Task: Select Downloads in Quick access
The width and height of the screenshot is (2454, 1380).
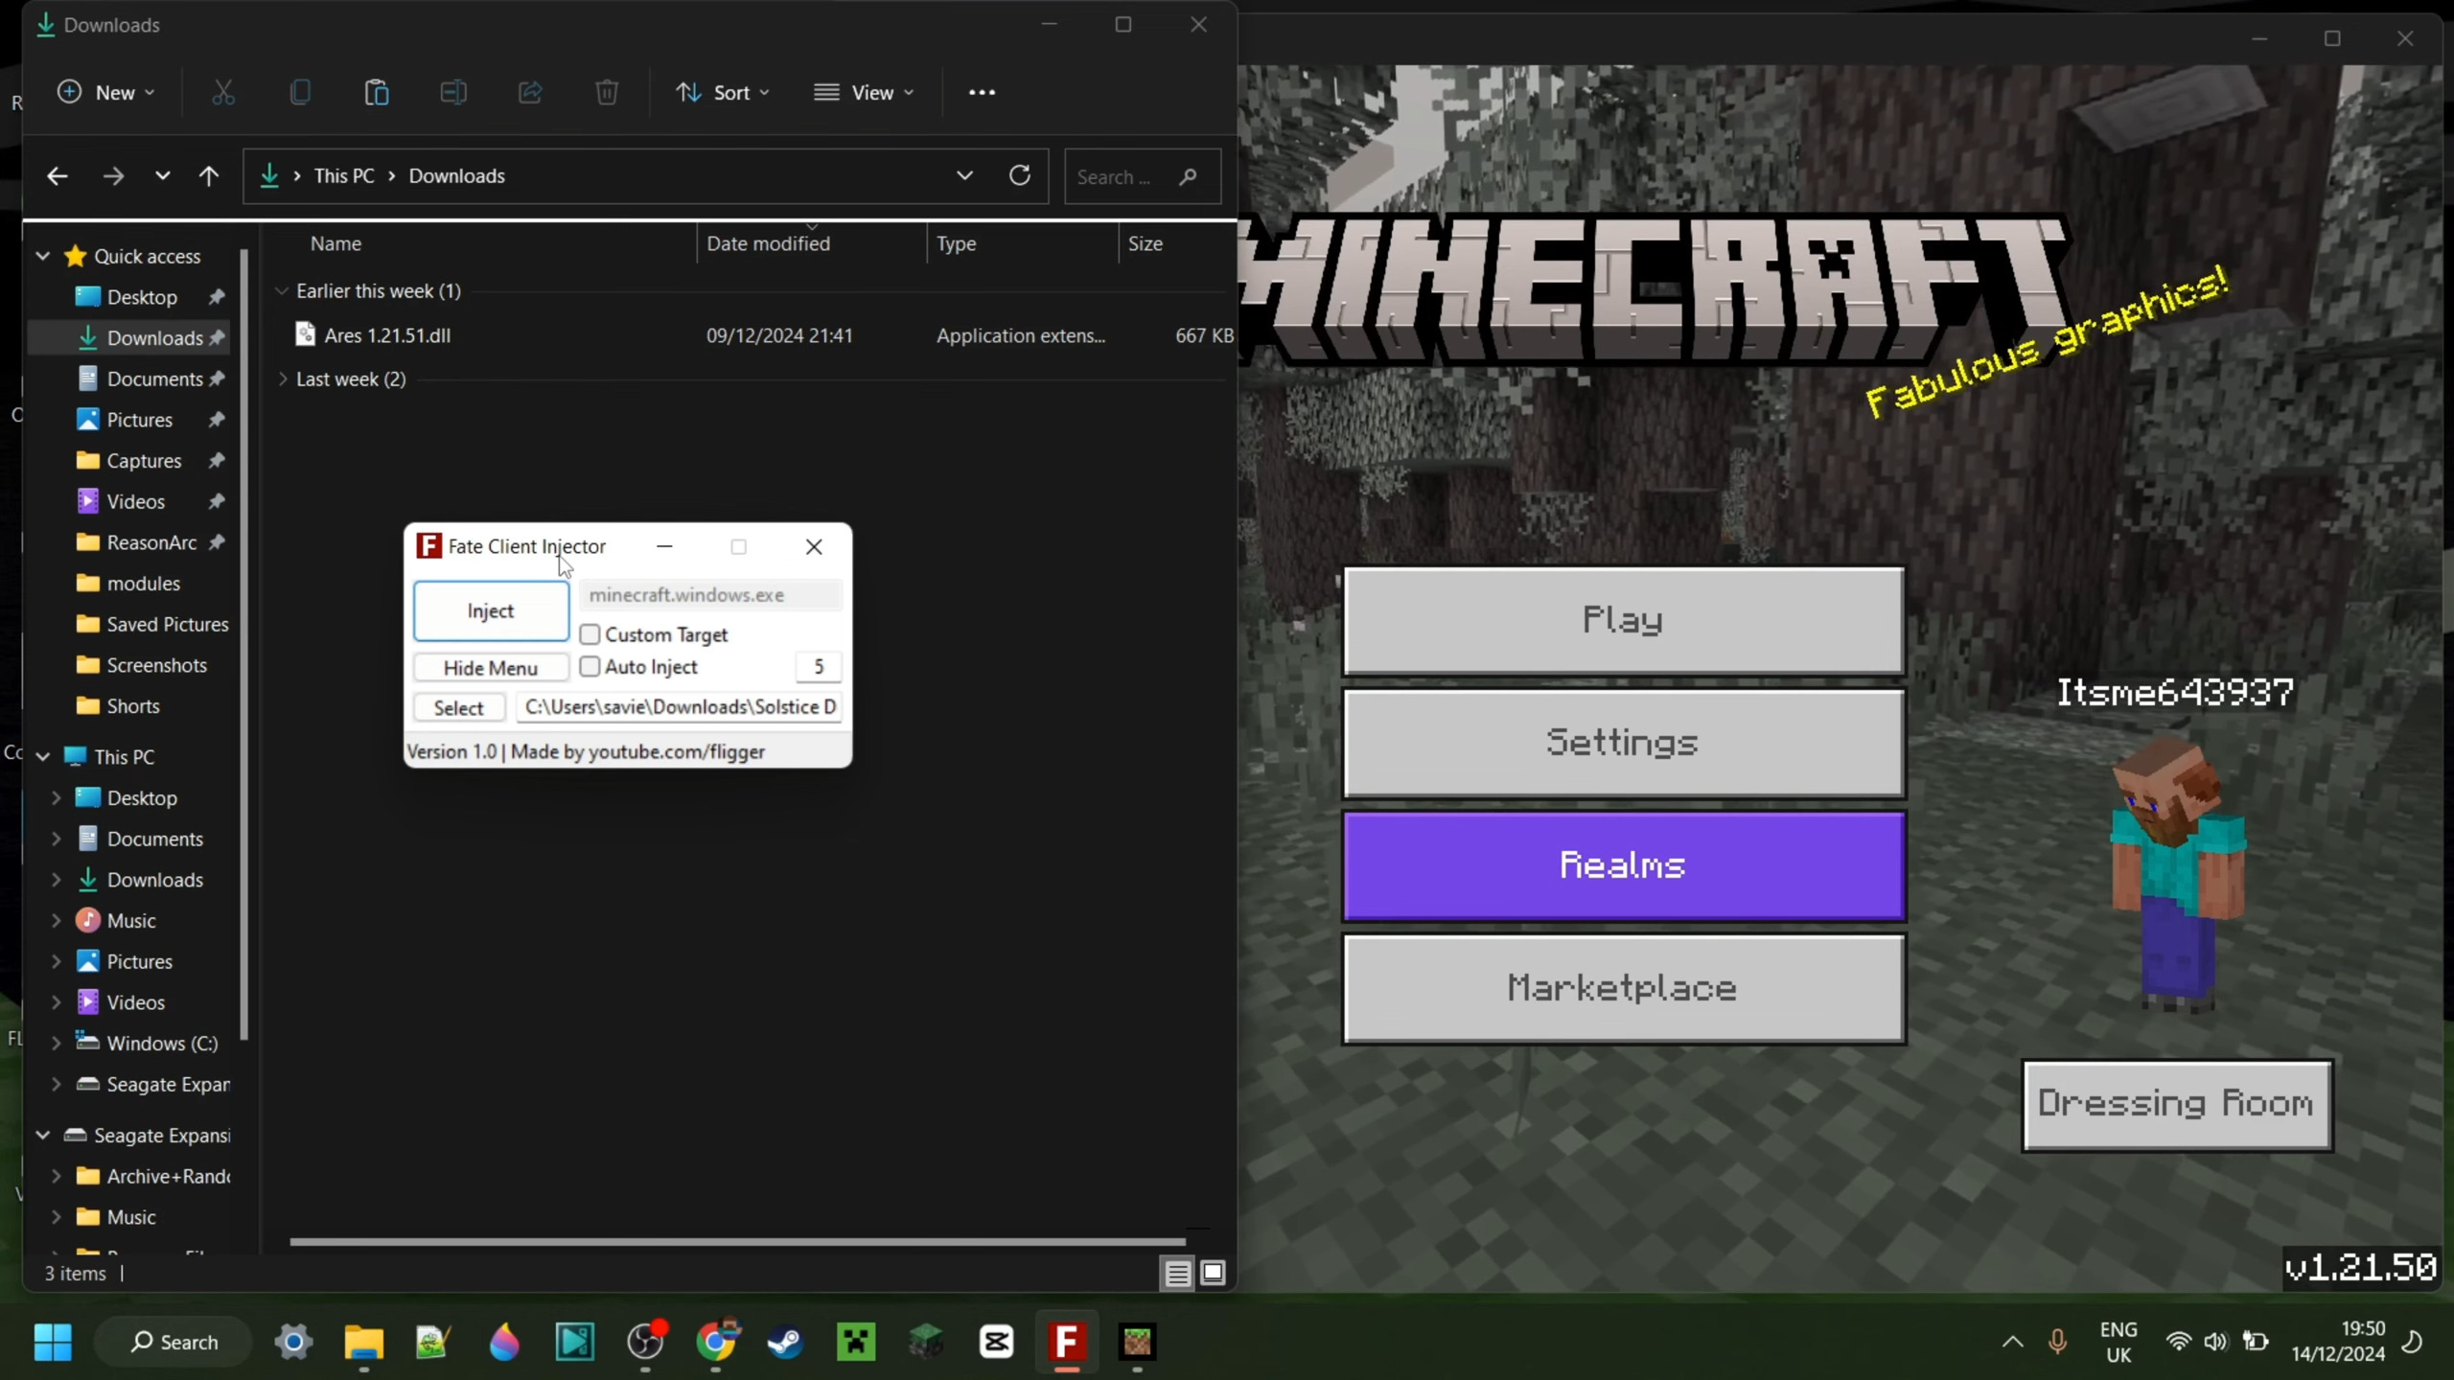Action: [129, 337]
